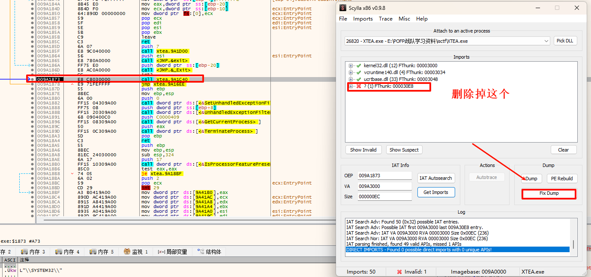Viewport: 591px width, 277px height.
Task: Expand the kernel32.dll import tree node
Action: click(x=351, y=66)
